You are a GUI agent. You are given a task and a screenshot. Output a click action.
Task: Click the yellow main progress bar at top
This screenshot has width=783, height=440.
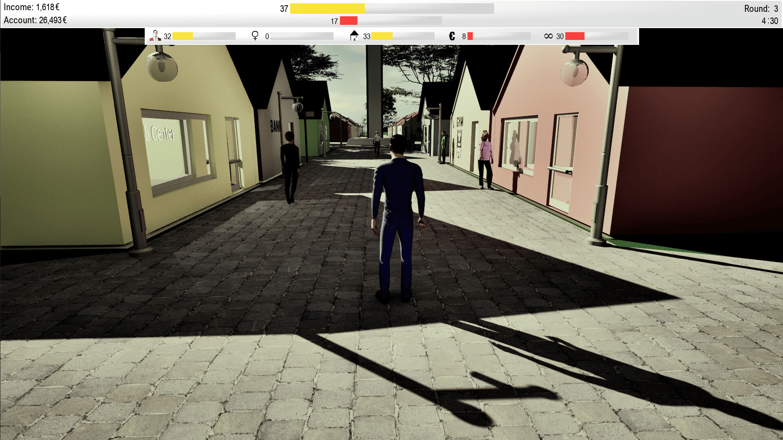(x=391, y=9)
